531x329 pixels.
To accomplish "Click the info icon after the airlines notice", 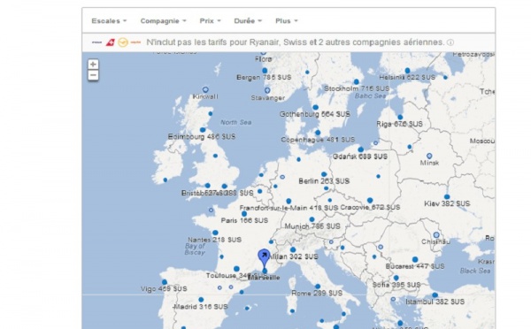I will (450, 42).
